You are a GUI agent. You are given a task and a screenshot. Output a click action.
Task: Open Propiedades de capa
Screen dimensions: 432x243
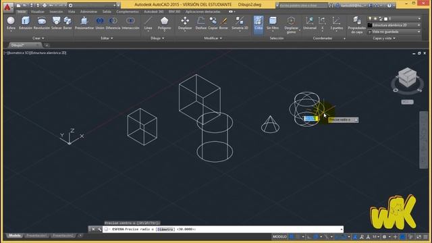point(357,25)
